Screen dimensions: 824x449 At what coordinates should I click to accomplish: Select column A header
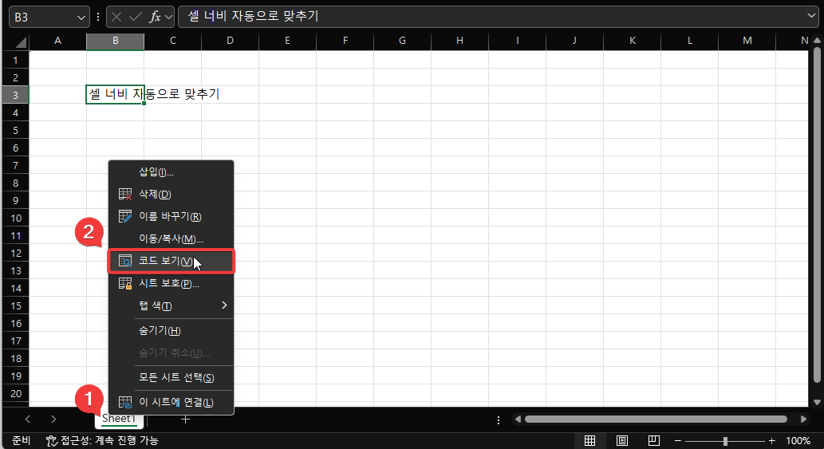coord(57,41)
